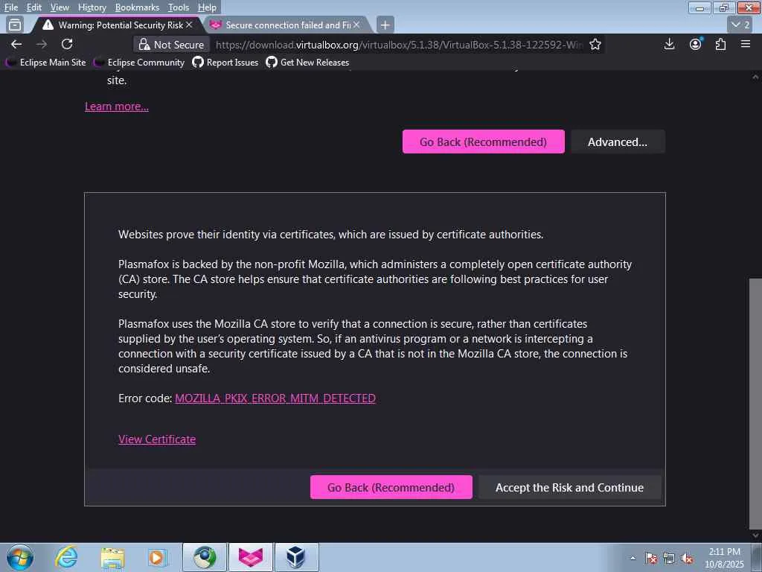Click the lower Go Back (Recommended) button

click(x=391, y=487)
